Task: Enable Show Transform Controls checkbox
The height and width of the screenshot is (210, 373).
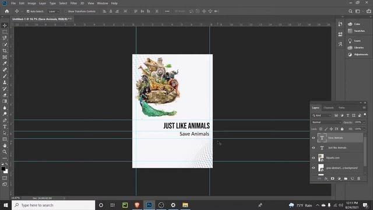Action: (x=66, y=11)
